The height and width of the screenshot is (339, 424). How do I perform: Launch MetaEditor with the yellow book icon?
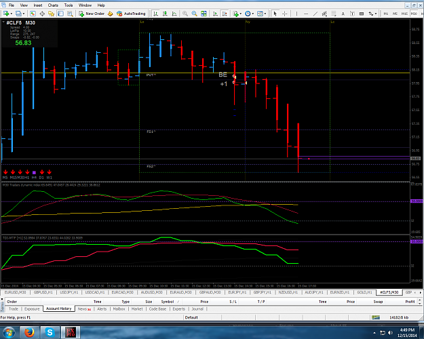pos(111,14)
